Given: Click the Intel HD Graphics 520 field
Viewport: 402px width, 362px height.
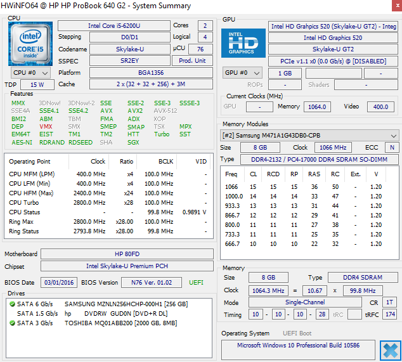Looking at the screenshot, I should coord(333,37).
